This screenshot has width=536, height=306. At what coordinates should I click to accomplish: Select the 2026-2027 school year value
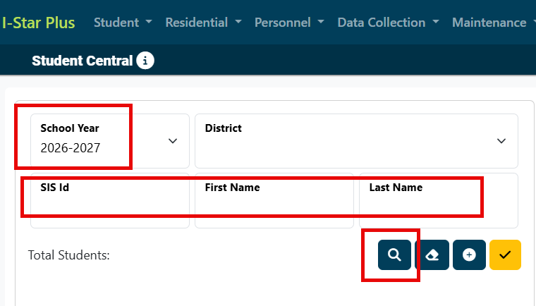click(x=71, y=148)
